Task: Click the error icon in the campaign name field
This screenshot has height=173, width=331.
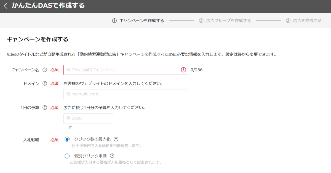Action: [x=183, y=70]
